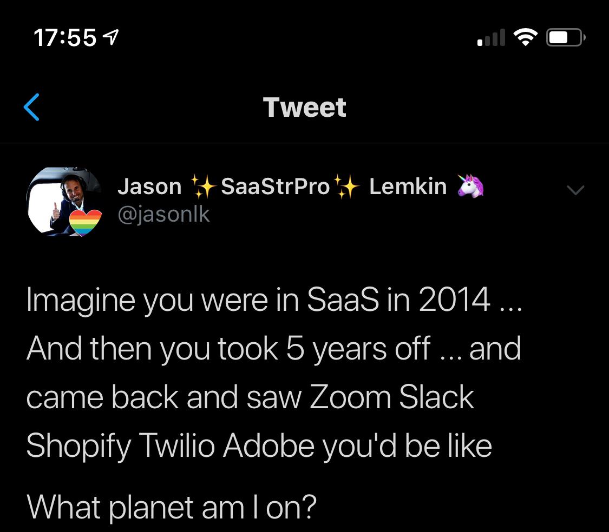Viewport: 609px width, 532px height.
Task: Tap the blue back chevron
Action: pyautogui.click(x=32, y=107)
